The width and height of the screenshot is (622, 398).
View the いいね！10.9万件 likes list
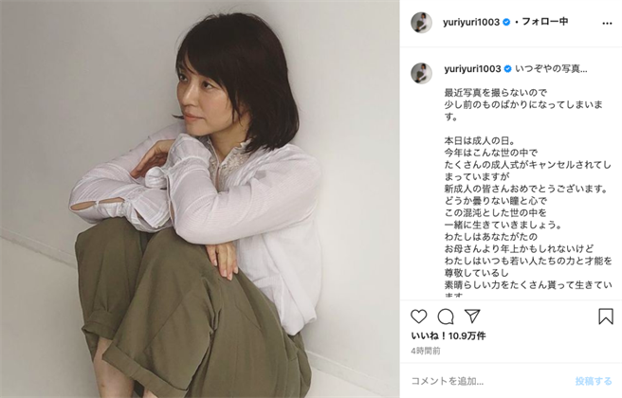click(x=448, y=336)
